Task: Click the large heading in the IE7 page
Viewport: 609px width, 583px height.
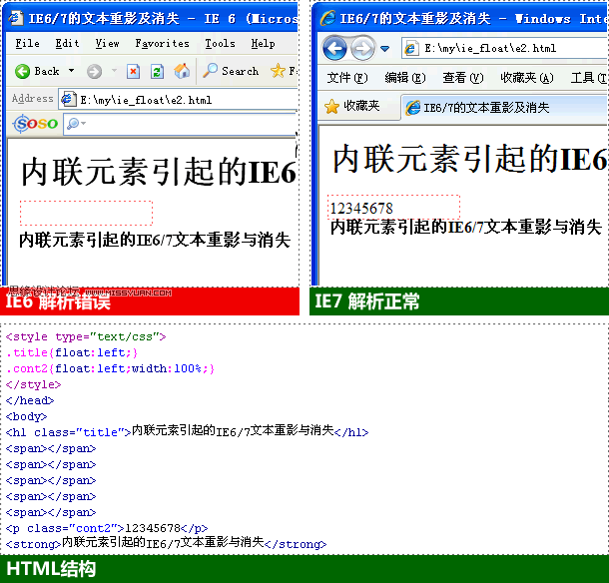Action: tap(470, 159)
